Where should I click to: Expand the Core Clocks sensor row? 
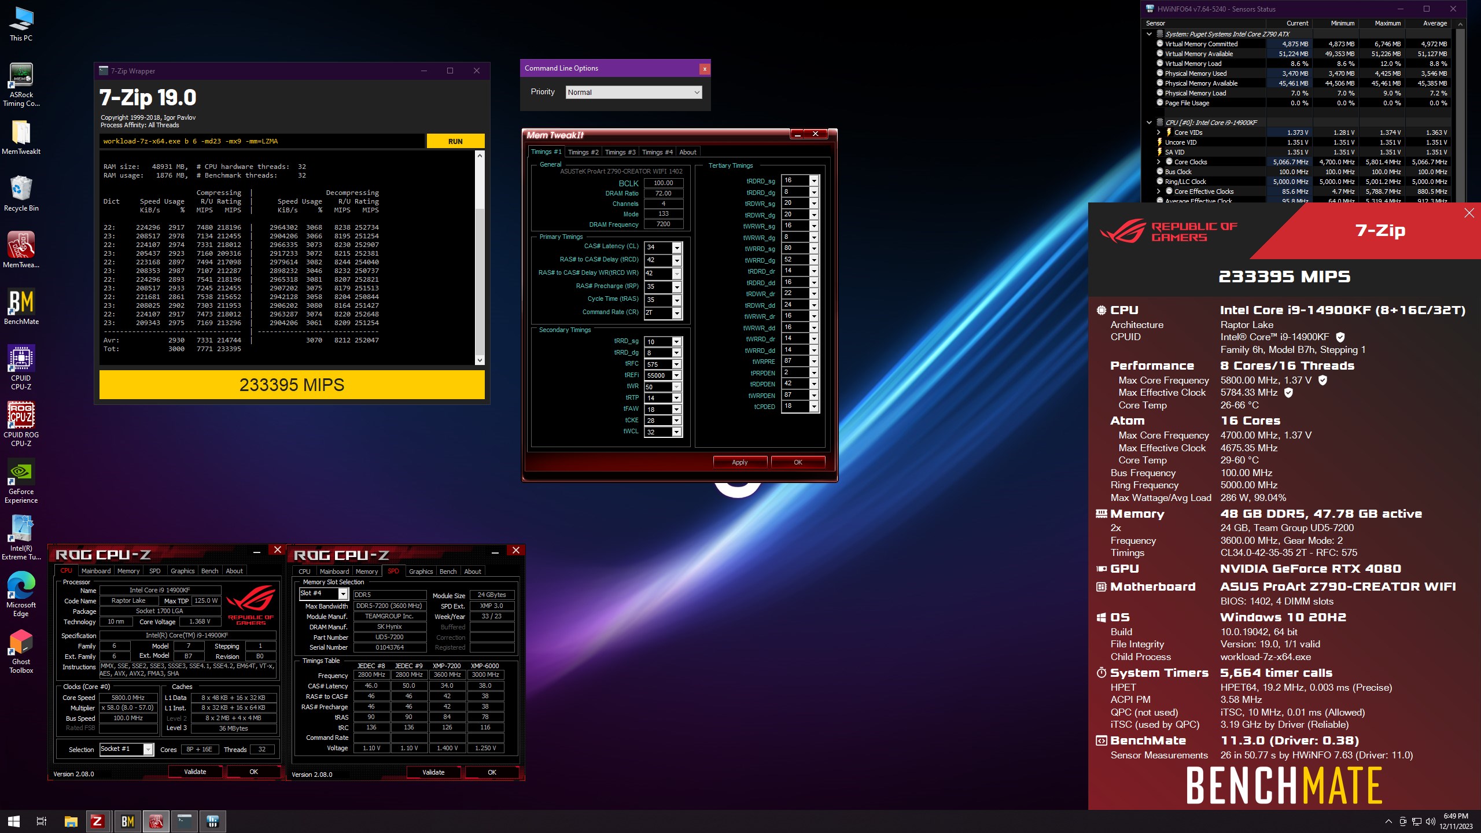click(1158, 162)
